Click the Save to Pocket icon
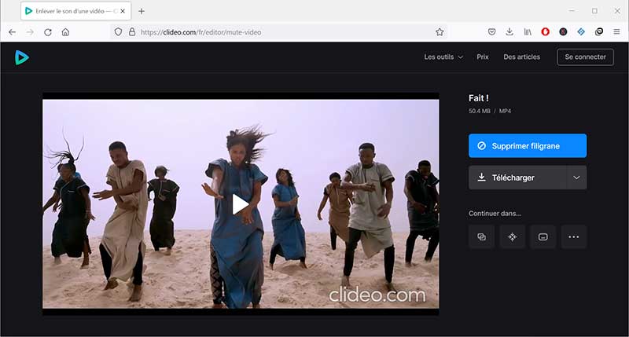The height and width of the screenshot is (337, 629). [492, 32]
